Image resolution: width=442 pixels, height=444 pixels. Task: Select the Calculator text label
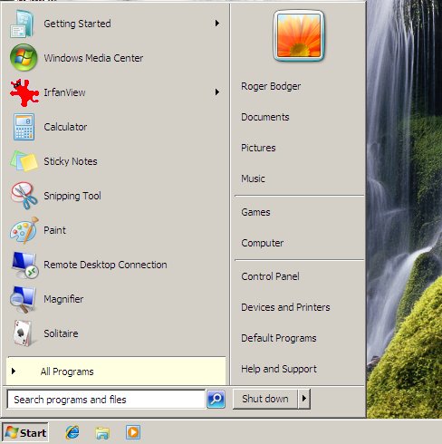point(65,127)
